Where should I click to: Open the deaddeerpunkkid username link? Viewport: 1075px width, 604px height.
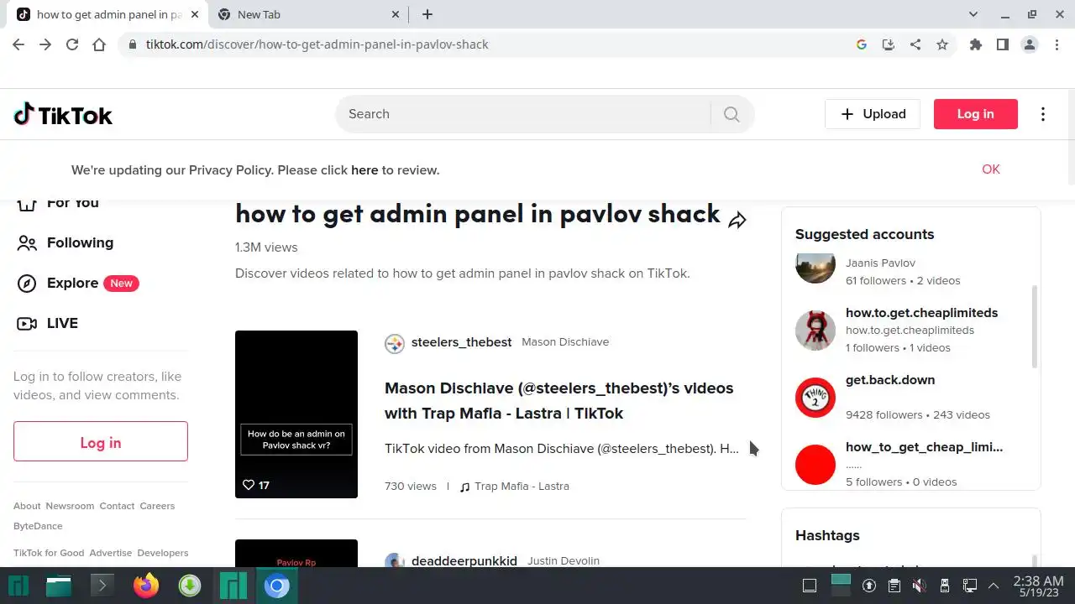464,561
